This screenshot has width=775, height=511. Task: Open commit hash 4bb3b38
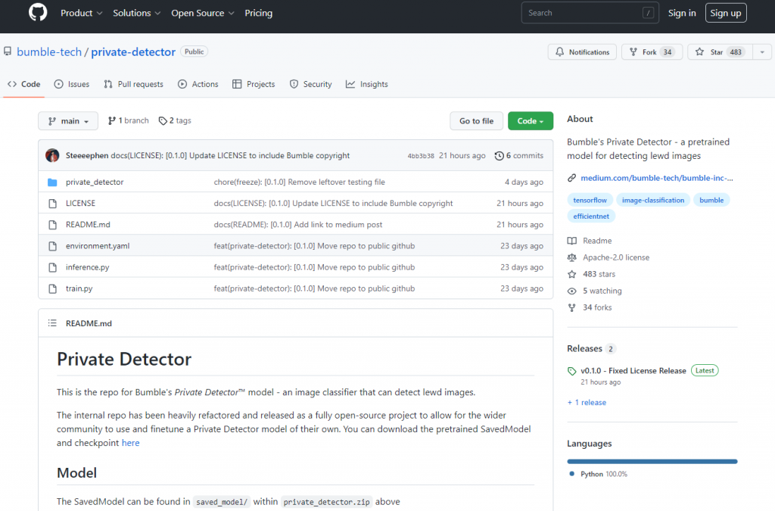click(x=421, y=156)
